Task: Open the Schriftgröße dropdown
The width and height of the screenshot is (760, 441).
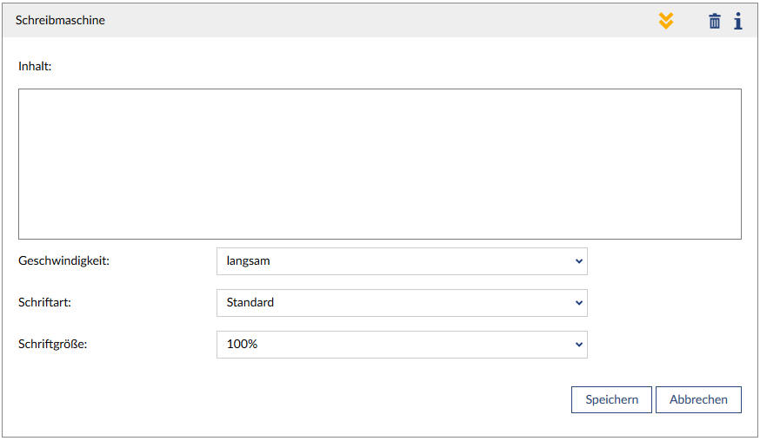Action: [402, 345]
